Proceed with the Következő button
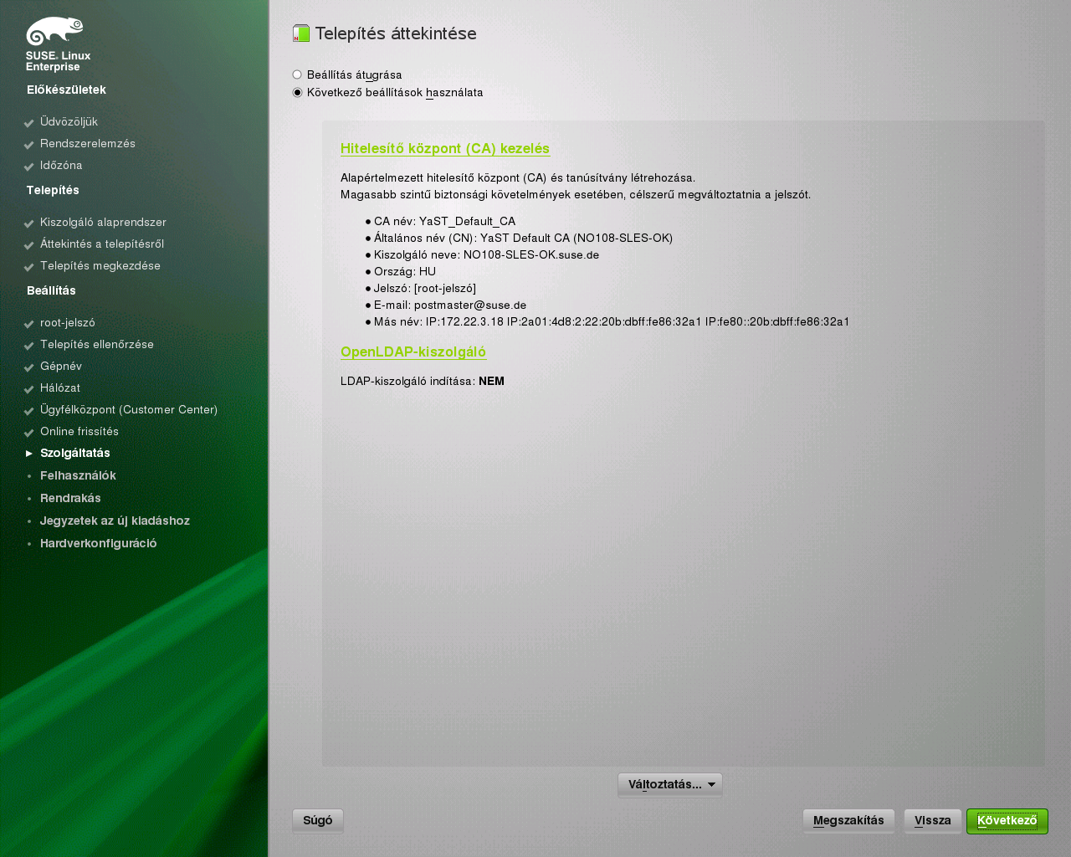 [x=1007, y=821]
